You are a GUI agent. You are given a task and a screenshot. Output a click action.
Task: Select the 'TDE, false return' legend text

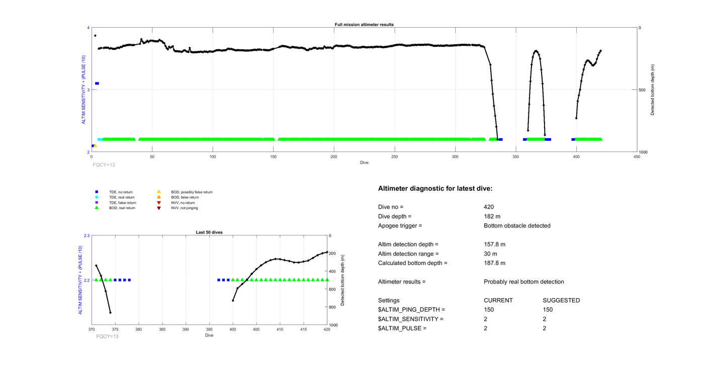(x=123, y=203)
